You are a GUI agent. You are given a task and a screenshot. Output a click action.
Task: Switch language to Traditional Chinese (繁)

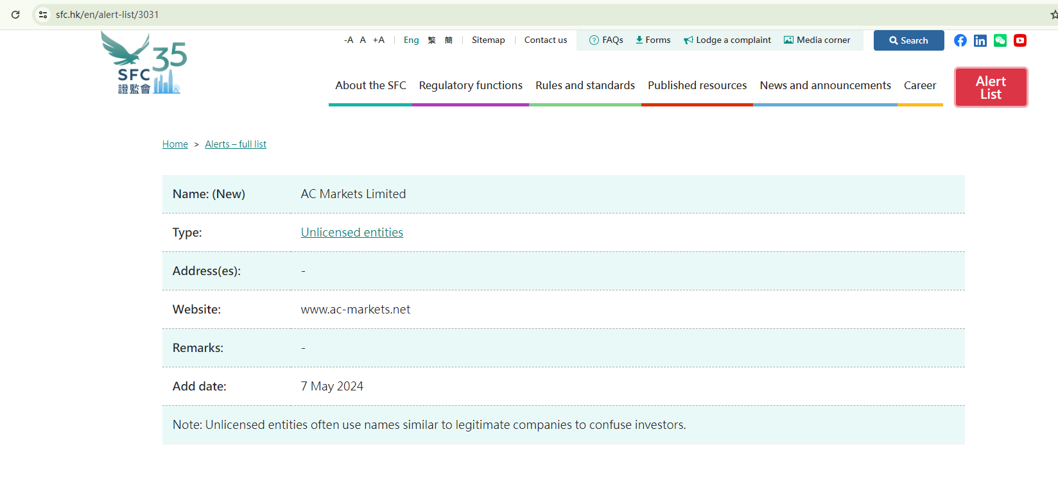click(x=431, y=40)
